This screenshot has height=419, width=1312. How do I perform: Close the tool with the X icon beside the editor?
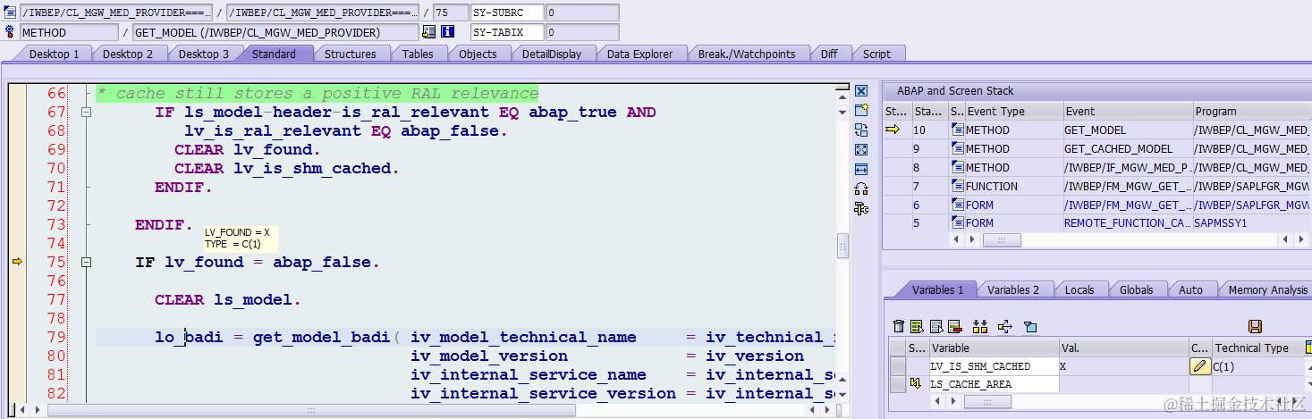pyautogui.click(x=861, y=91)
